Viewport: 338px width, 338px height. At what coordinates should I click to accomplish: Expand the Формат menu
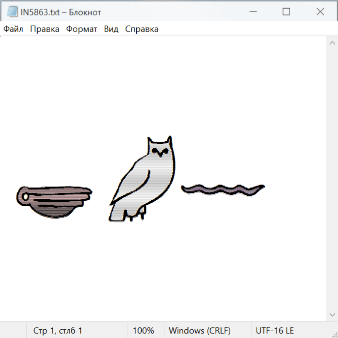point(81,29)
